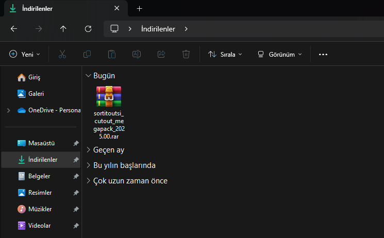384x238 pixels.
Task: Click the Share icon in toolbar
Action: [x=161, y=54]
